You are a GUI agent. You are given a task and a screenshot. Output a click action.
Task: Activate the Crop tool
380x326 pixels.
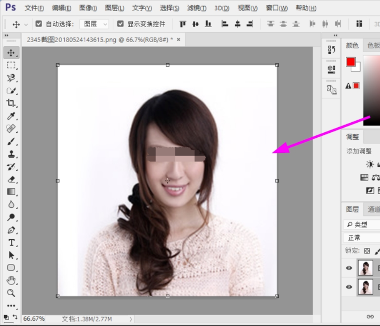(11, 103)
